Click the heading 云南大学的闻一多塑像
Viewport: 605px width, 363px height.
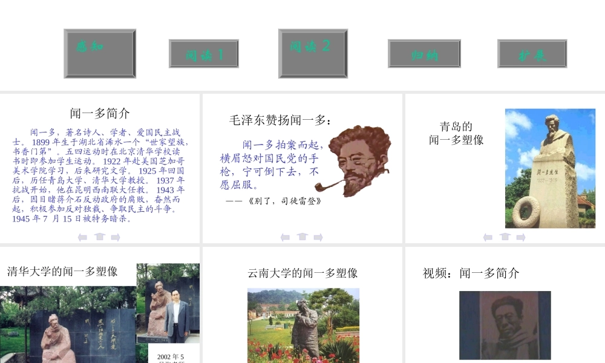click(302, 273)
